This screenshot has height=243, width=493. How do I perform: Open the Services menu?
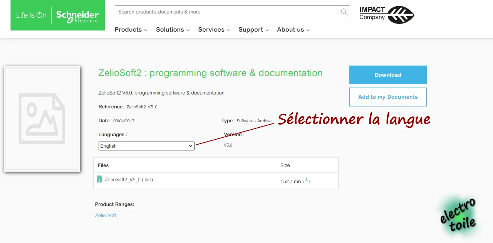click(214, 30)
